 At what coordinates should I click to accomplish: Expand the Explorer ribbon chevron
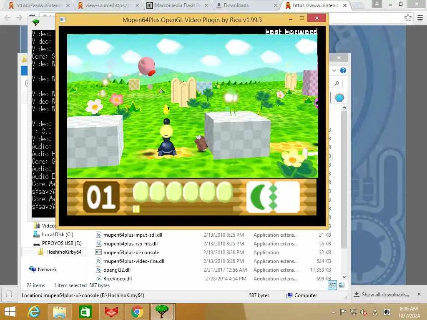coord(334,70)
